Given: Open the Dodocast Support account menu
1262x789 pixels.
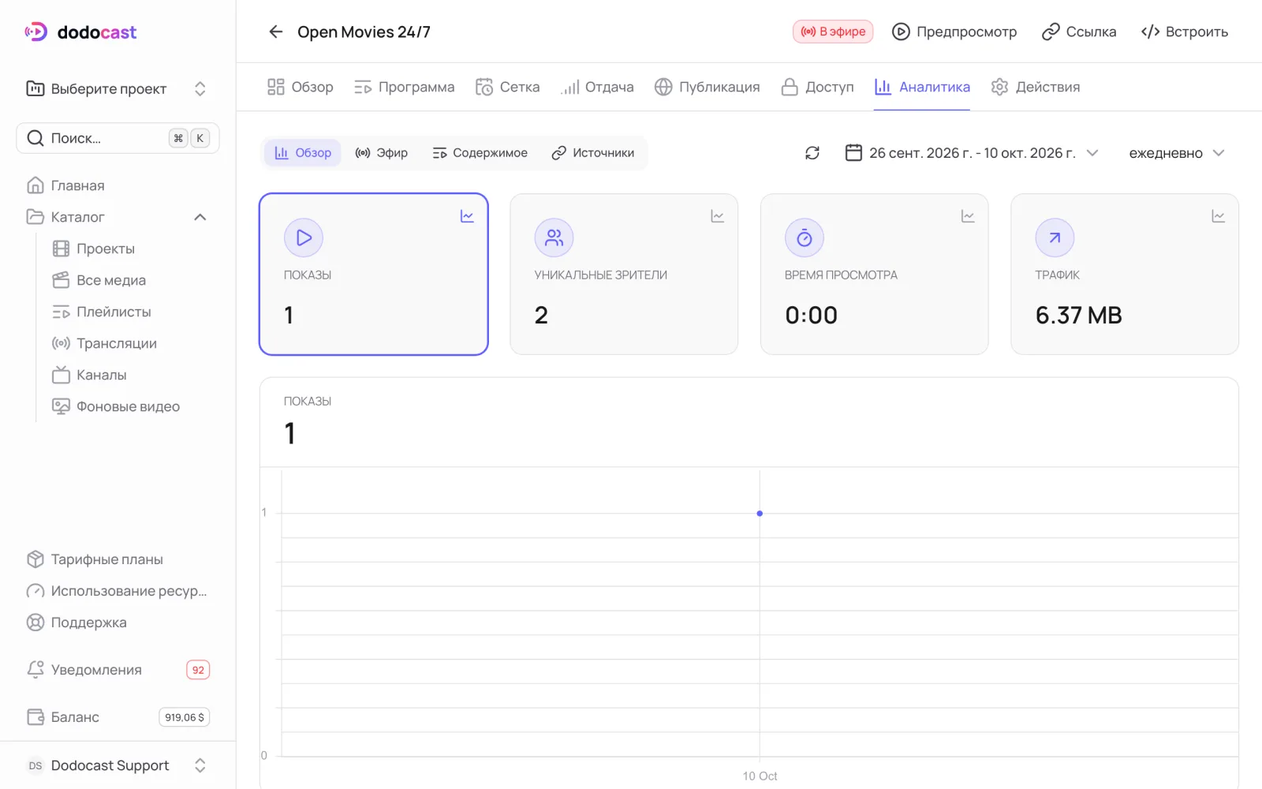Looking at the screenshot, I should [118, 765].
